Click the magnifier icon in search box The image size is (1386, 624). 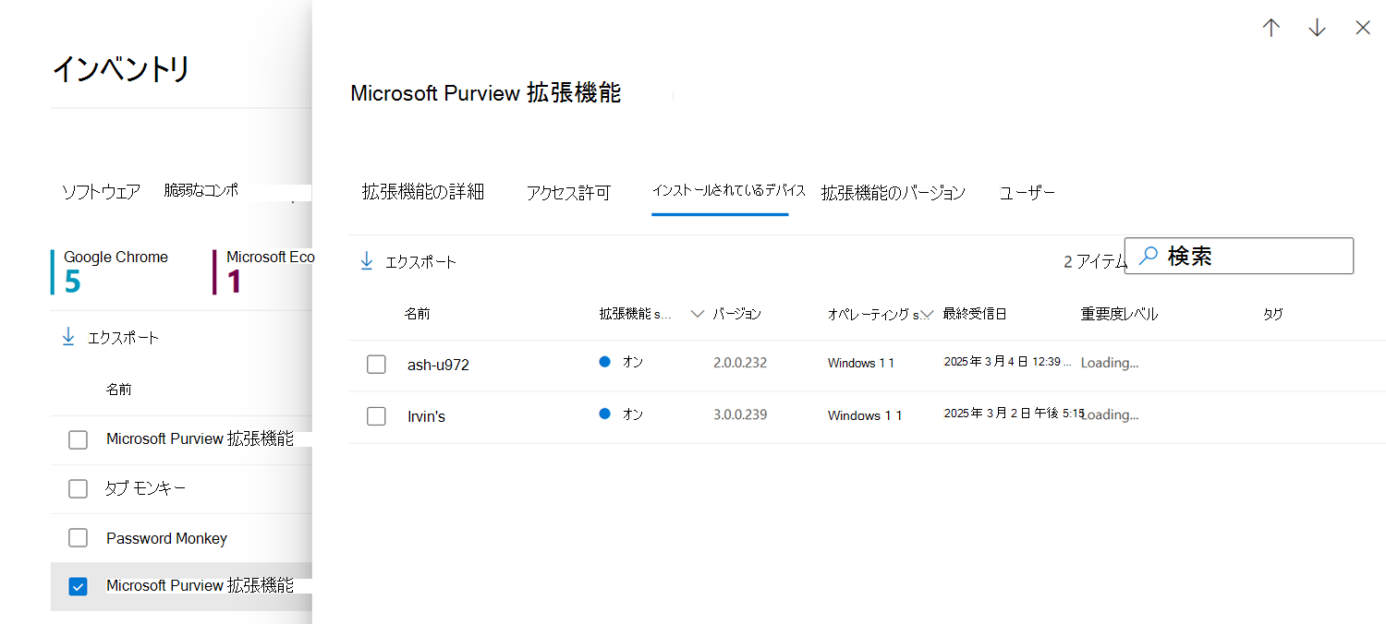(x=1148, y=256)
